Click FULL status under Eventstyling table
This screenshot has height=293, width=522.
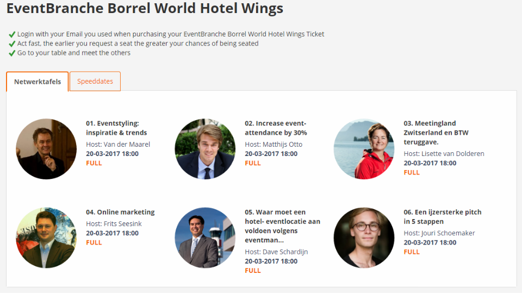click(x=94, y=163)
